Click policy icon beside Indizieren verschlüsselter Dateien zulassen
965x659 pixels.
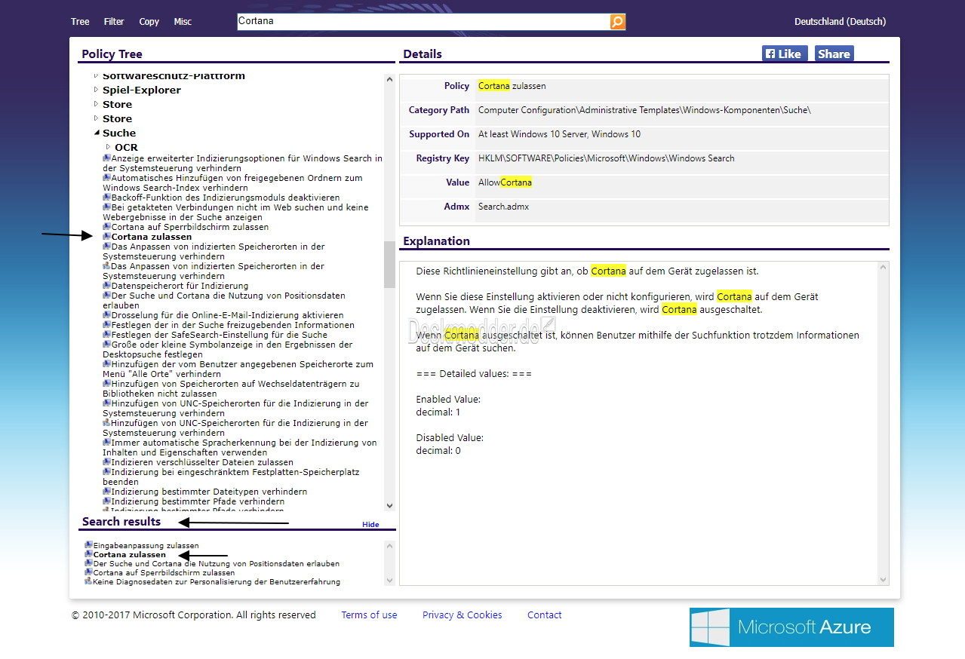click(x=106, y=462)
